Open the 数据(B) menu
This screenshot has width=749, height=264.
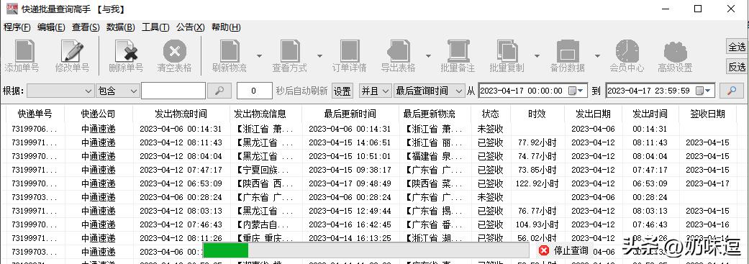(120, 27)
